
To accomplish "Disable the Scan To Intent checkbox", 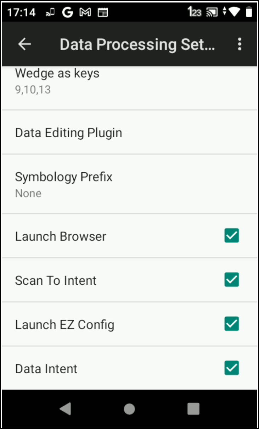I will click(x=232, y=280).
